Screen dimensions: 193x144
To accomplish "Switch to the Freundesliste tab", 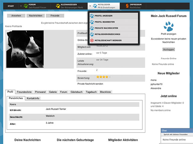I will tap(24, 92).
